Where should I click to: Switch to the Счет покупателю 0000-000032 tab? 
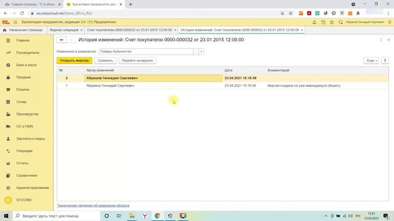(x=130, y=30)
